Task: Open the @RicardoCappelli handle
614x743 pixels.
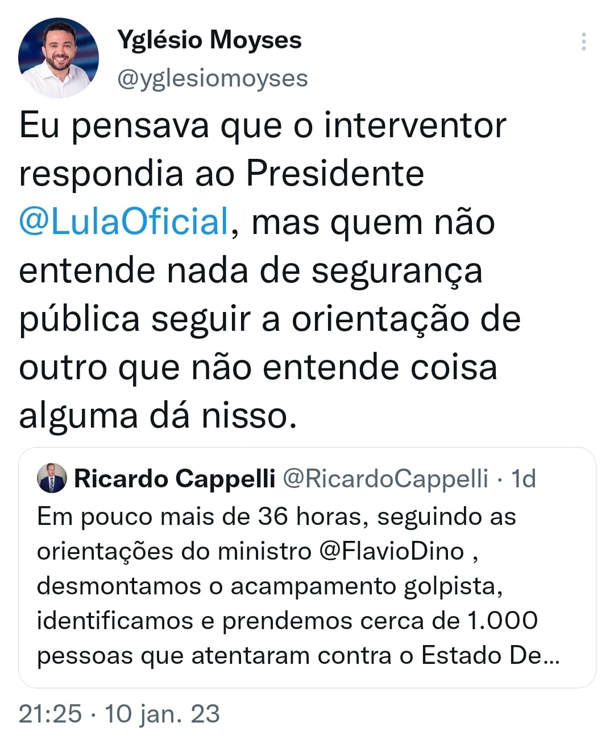Action: click(x=385, y=479)
